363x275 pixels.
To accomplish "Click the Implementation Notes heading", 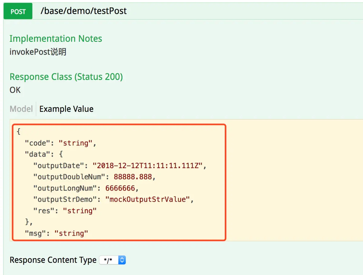I will [56, 38].
